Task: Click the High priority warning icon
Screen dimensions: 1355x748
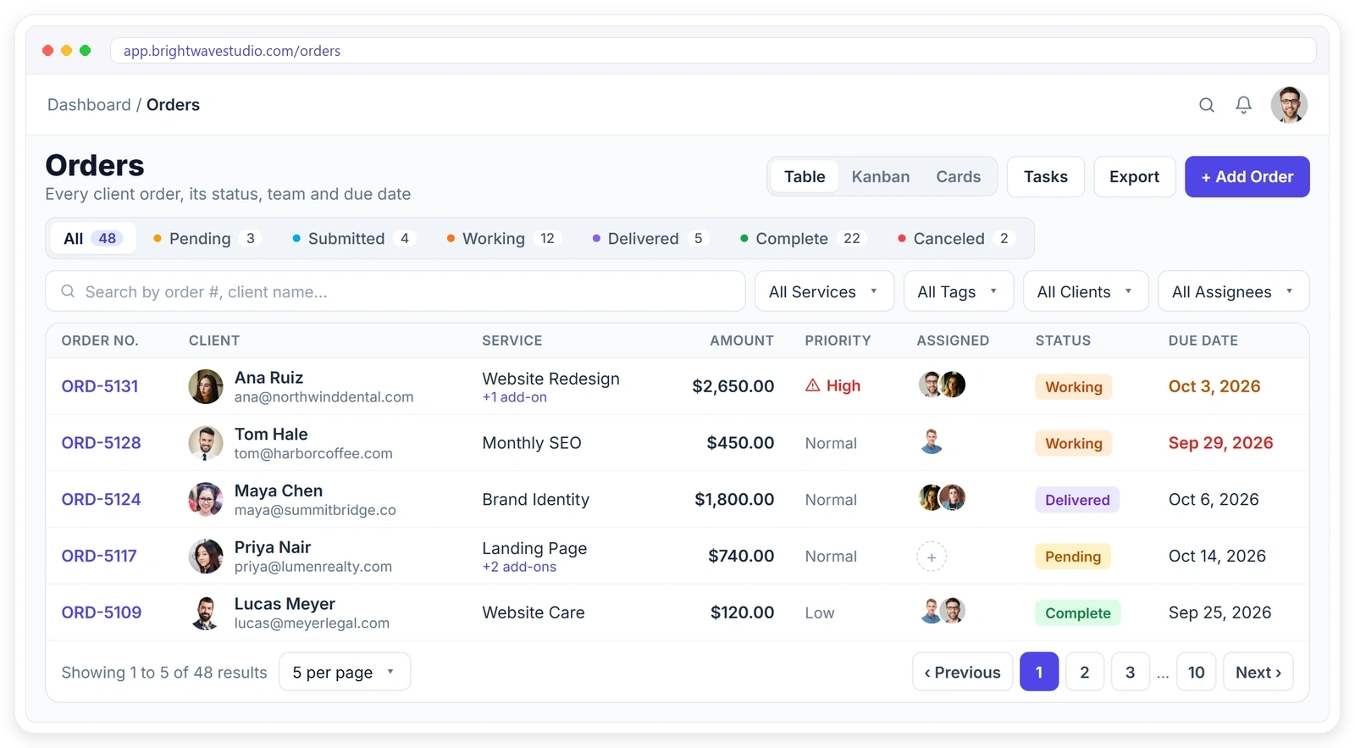Action: [x=813, y=385]
